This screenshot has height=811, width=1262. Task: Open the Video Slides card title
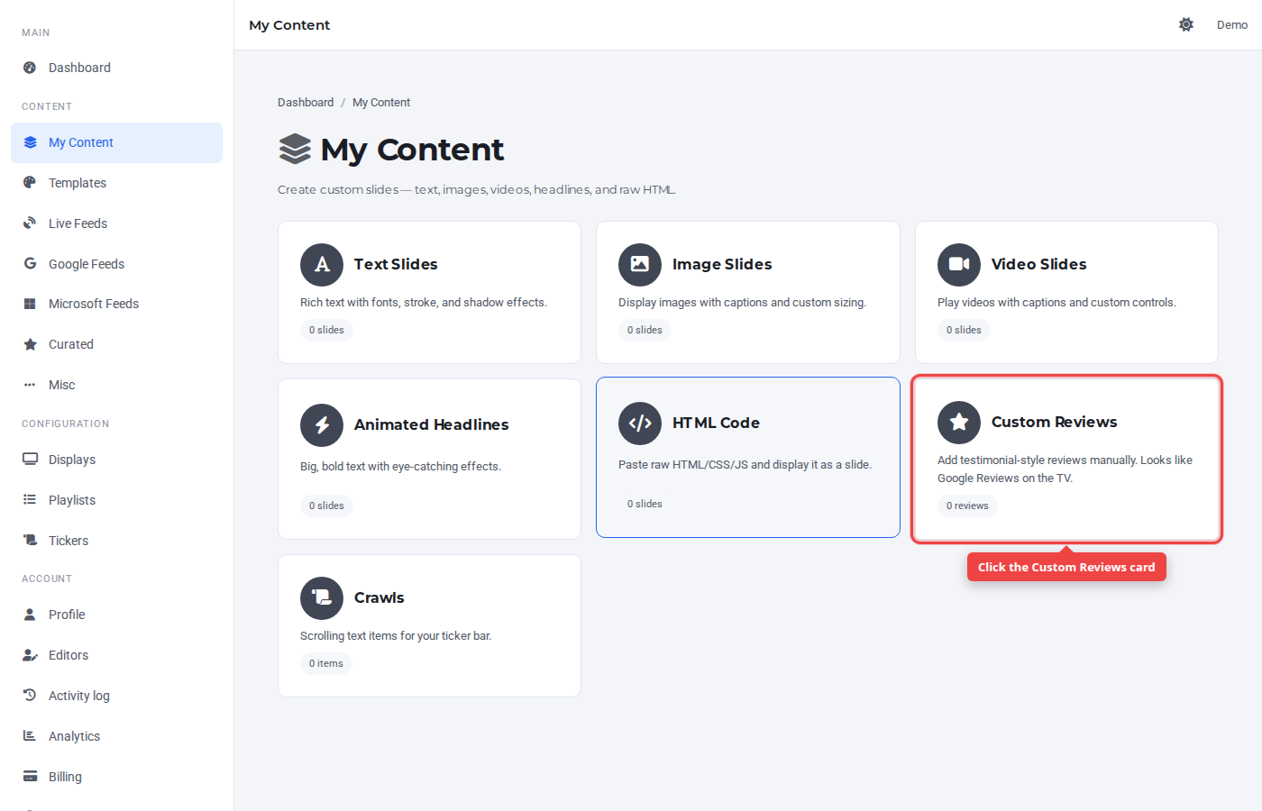click(x=1038, y=264)
